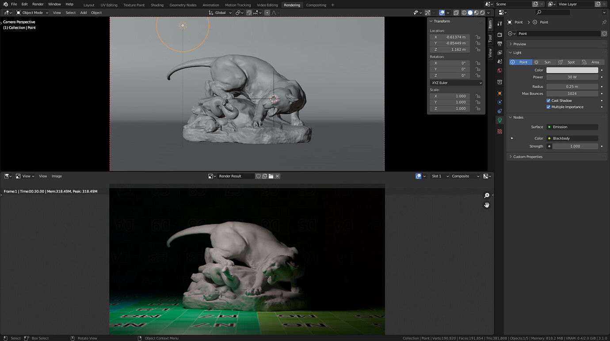Open the Slot 1 dropdown
The image size is (610, 341).
click(x=439, y=176)
